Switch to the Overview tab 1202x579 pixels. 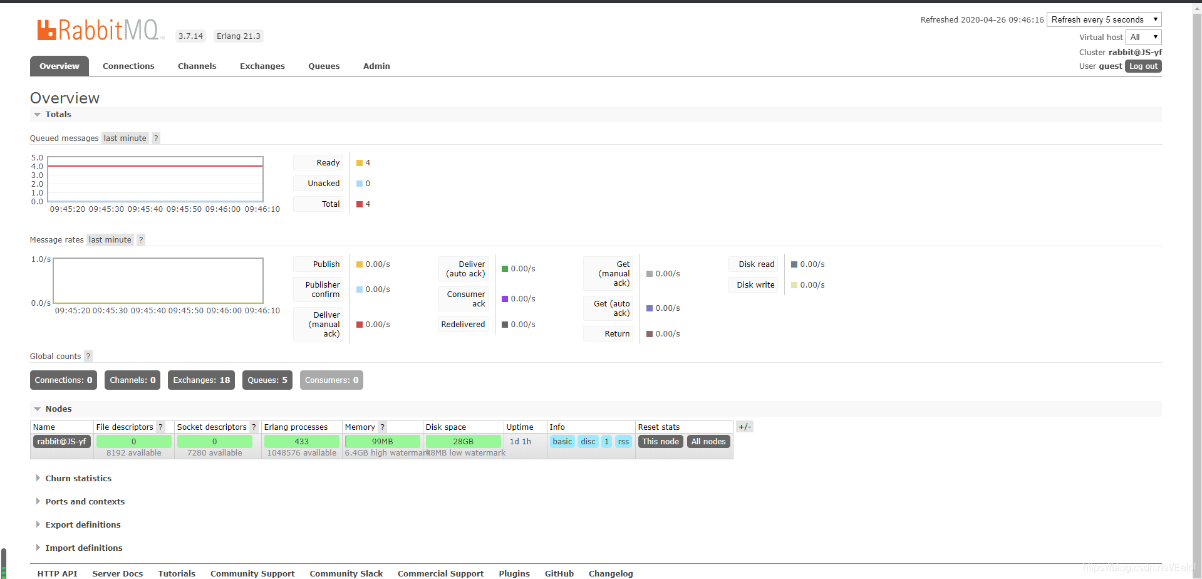pos(60,66)
